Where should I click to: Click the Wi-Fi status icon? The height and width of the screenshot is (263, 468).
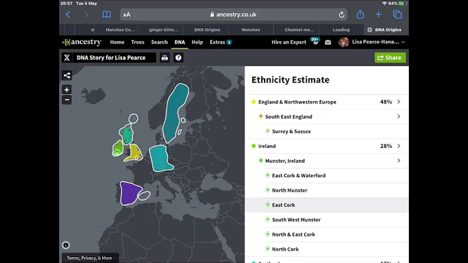pos(384,4)
